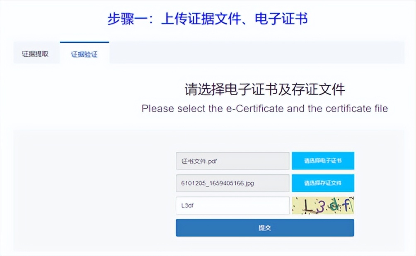Click inside the L3df text field
The height and width of the screenshot is (256, 416).
point(232,205)
